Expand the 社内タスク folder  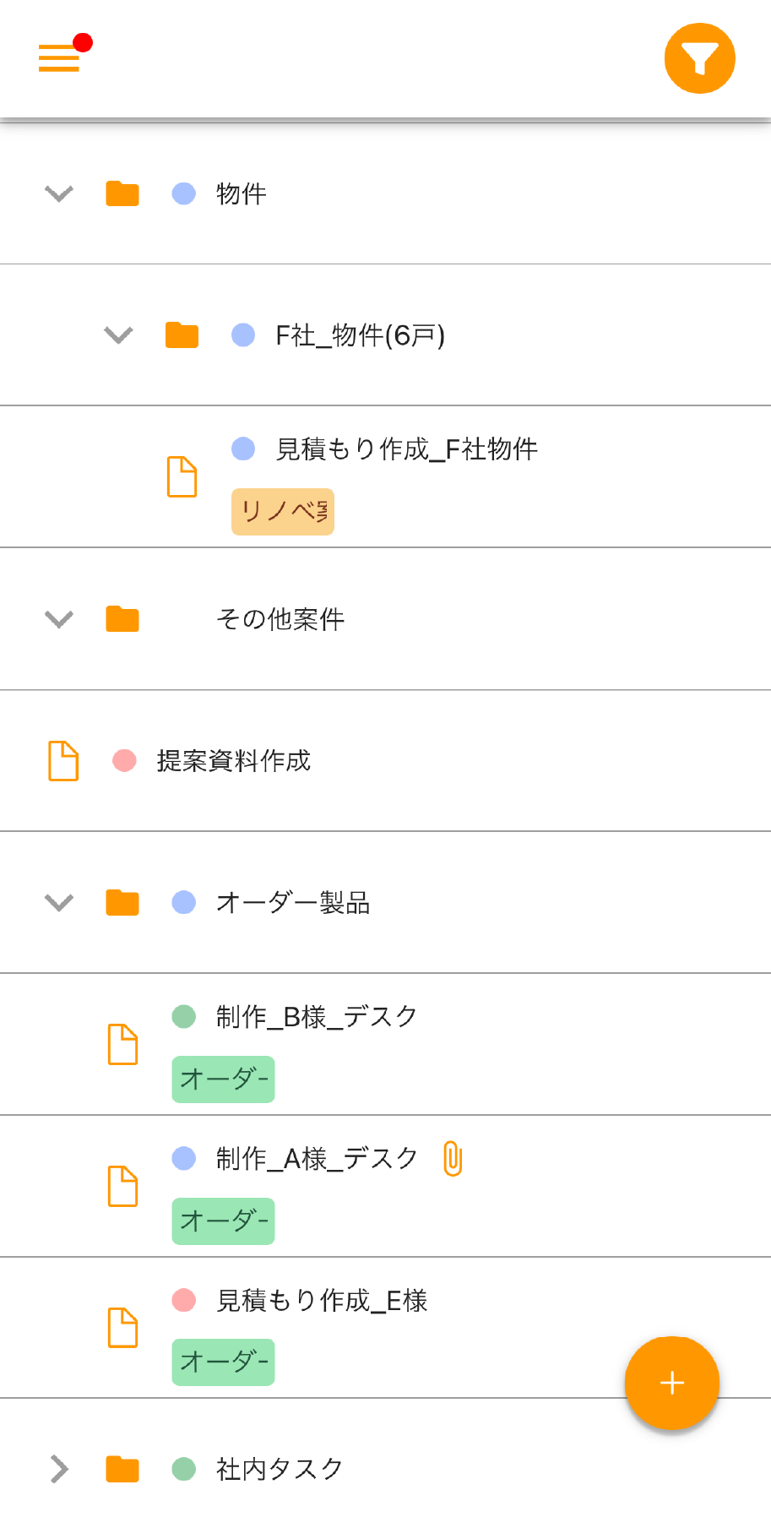pos(58,1468)
